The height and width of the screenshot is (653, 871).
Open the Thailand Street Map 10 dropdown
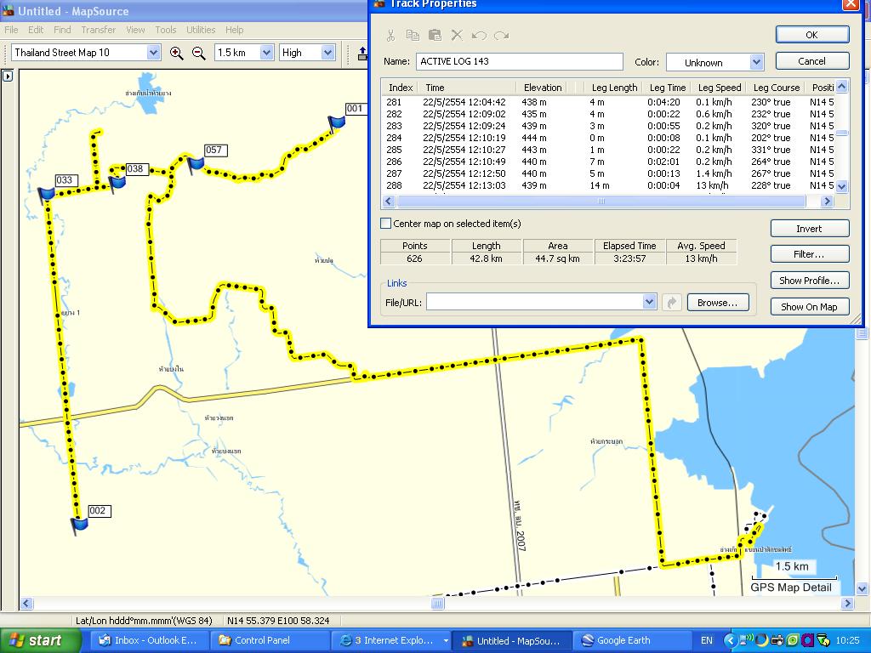(x=153, y=53)
